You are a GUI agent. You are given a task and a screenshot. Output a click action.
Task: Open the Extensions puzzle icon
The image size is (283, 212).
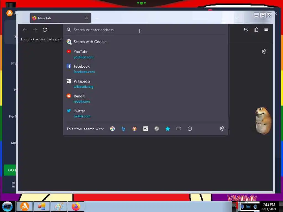tap(256, 30)
